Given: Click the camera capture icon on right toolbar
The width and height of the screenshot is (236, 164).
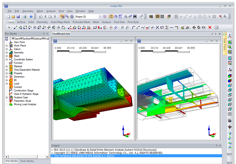Looking at the screenshot, I should coord(230,120).
